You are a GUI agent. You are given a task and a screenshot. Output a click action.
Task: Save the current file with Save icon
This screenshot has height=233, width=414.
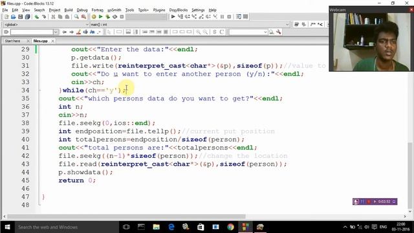[x=20, y=17]
